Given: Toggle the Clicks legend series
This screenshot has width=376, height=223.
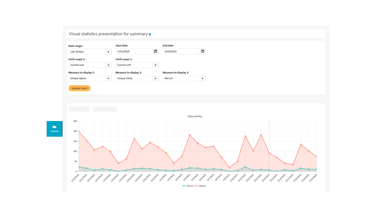Looking at the screenshot, I should [x=188, y=186].
